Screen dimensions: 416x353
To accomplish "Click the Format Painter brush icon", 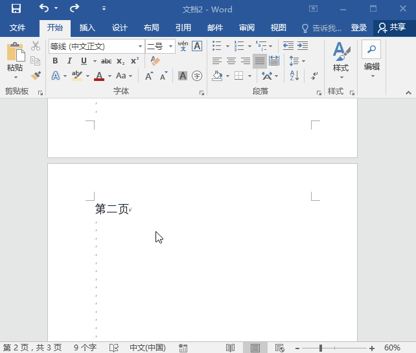I will pos(36,76).
